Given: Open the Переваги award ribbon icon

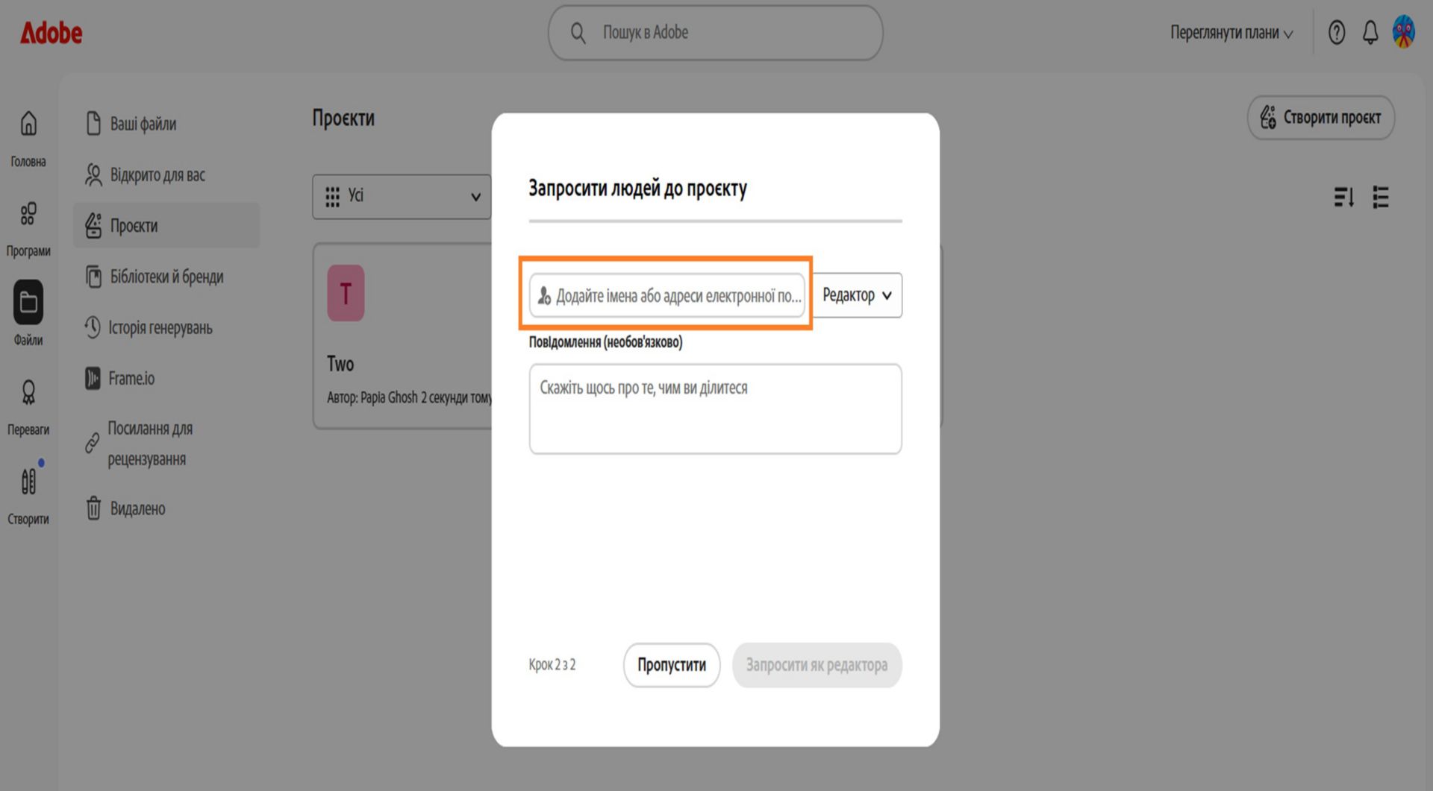Looking at the screenshot, I should click(x=28, y=392).
